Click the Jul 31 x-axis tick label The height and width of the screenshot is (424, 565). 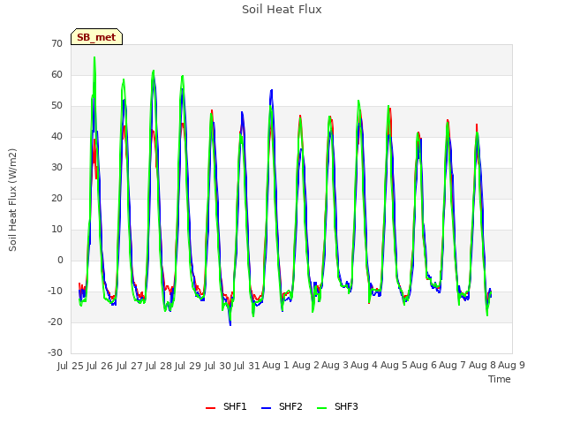pos(247,366)
